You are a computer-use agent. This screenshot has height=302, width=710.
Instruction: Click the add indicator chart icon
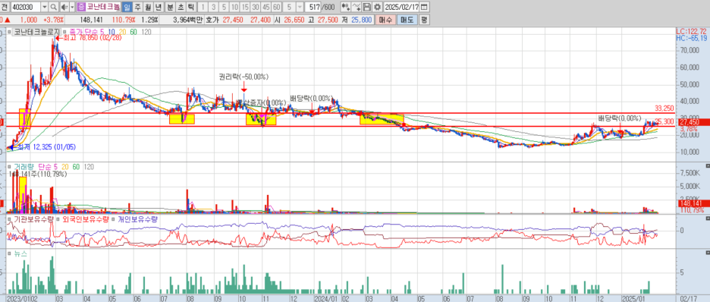(345, 7)
